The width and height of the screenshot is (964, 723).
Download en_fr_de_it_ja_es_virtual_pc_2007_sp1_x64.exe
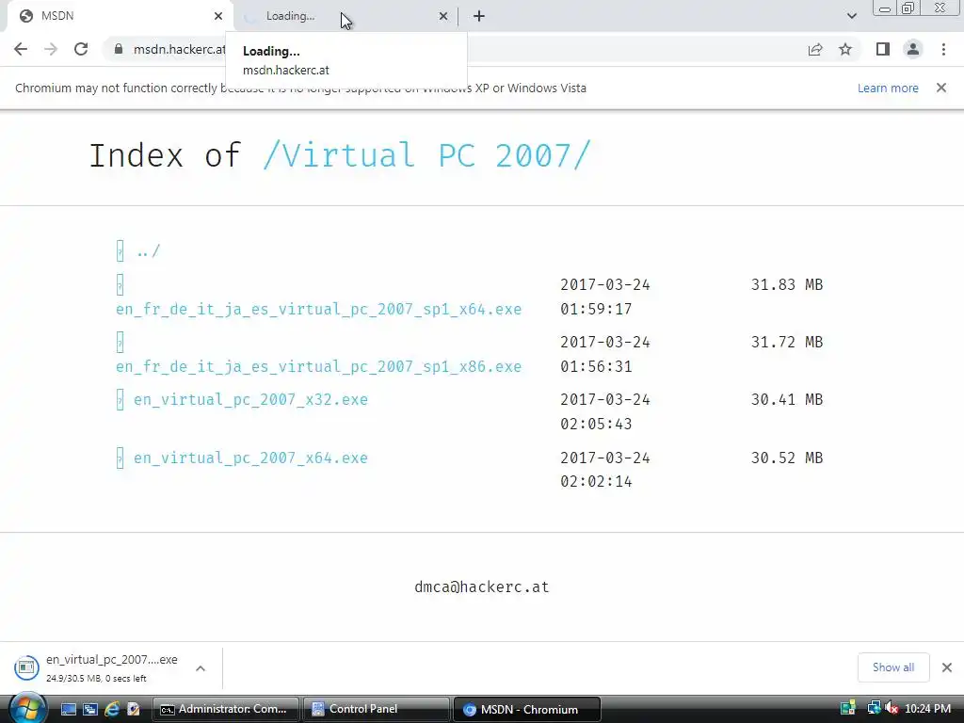pyautogui.click(x=318, y=309)
